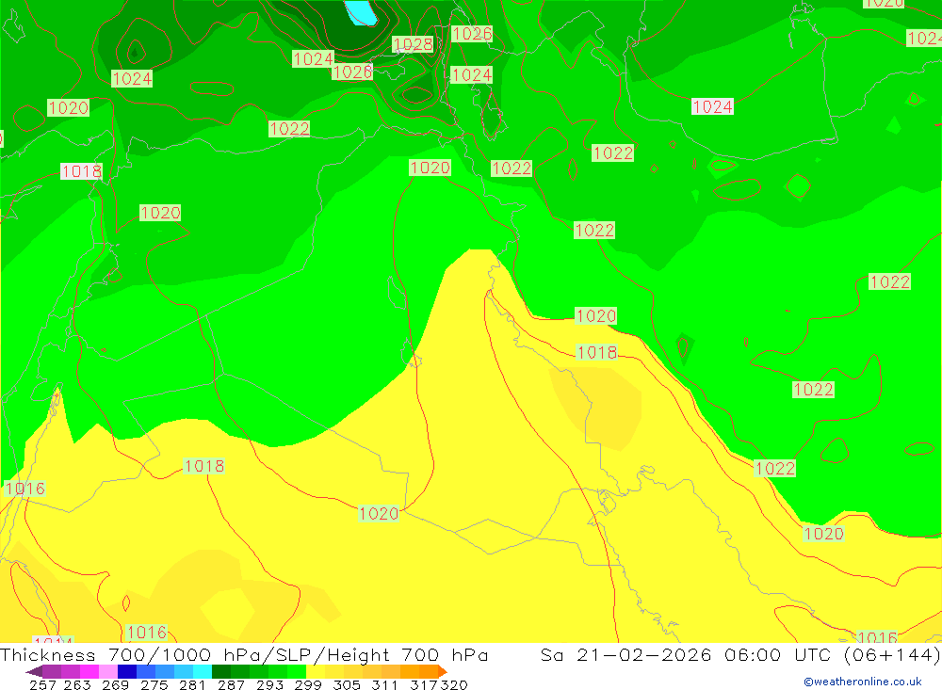This screenshot has height=690, width=942.
Task: Click the 299 value under the legend
Action: point(308,684)
